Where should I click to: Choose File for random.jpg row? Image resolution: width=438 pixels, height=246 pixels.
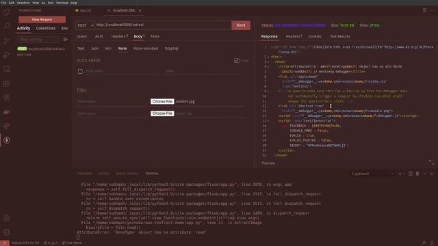tap(162, 101)
